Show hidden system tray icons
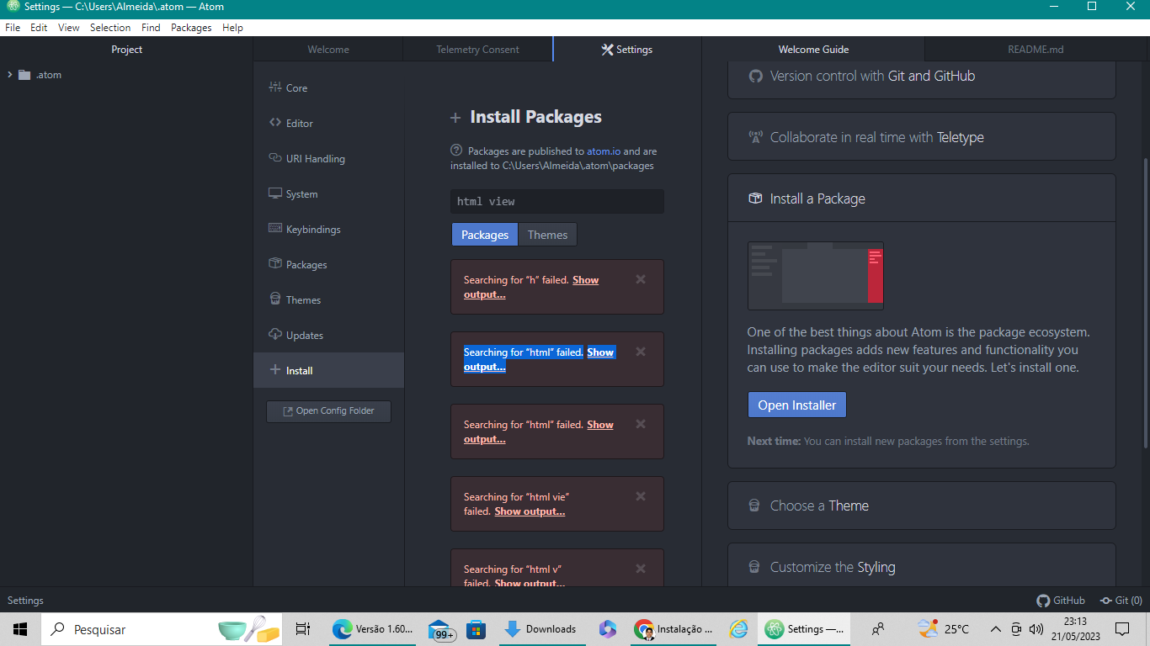1150x646 pixels. point(996,629)
